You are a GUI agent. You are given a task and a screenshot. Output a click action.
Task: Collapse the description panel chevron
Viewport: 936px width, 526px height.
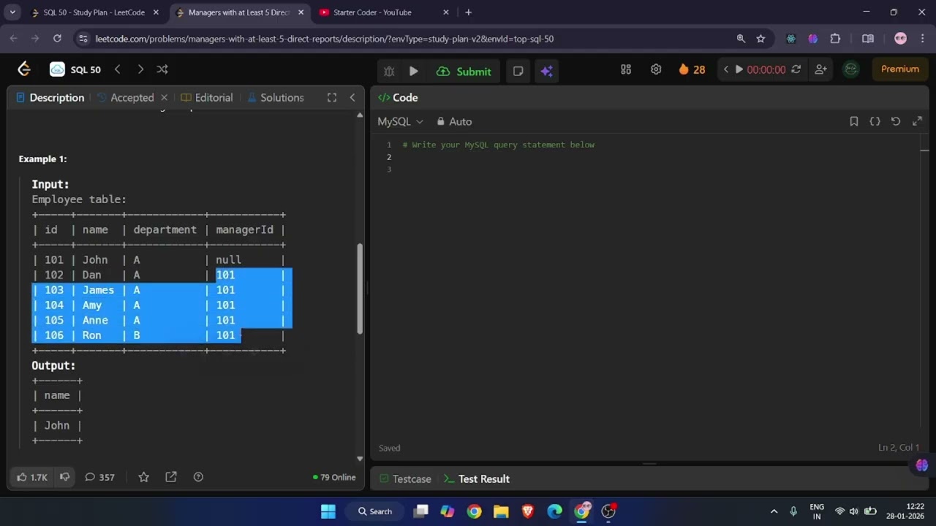tap(352, 97)
